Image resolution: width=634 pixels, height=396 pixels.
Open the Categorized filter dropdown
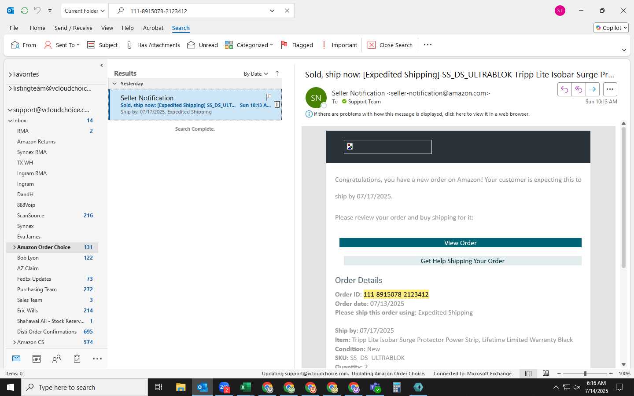[249, 45]
